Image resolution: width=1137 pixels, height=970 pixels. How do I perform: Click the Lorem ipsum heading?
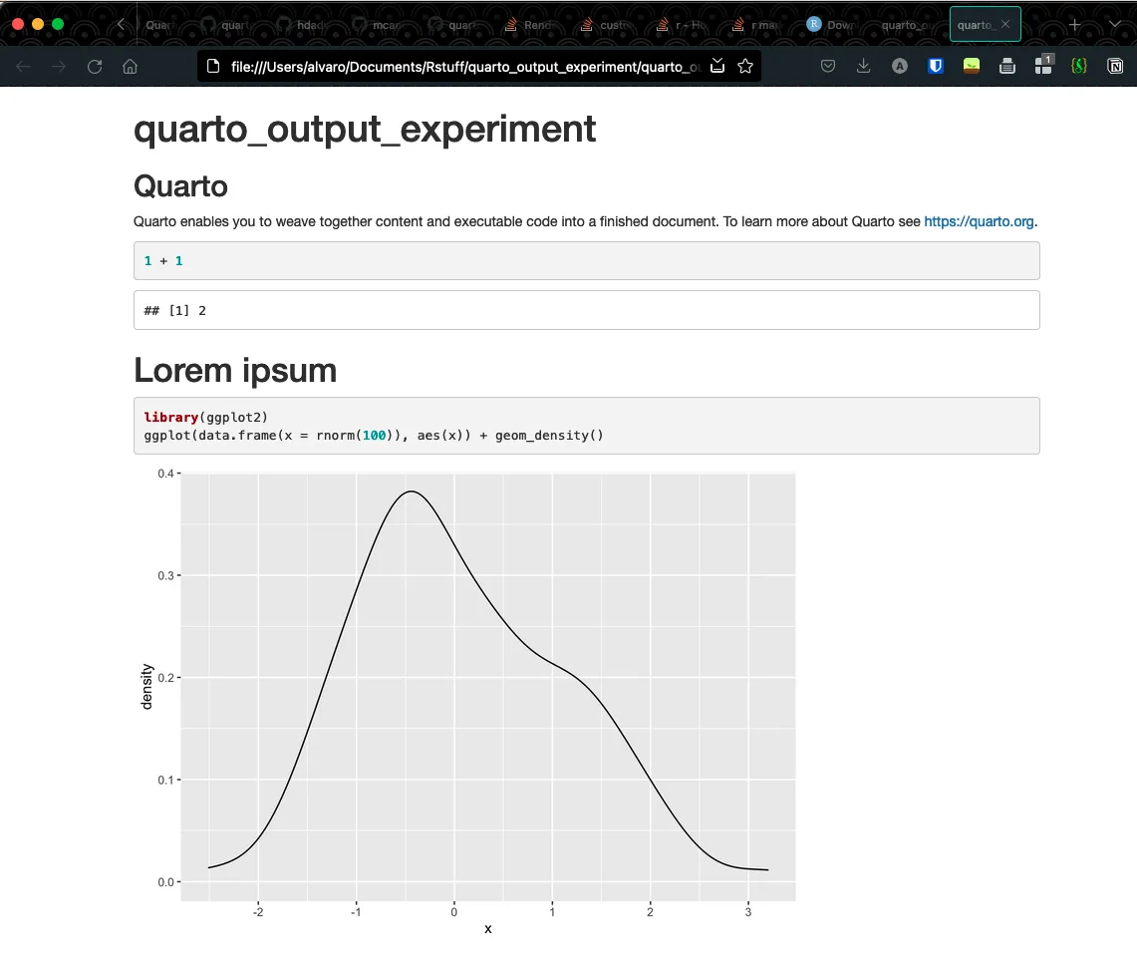pyautogui.click(x=235, y=371)
